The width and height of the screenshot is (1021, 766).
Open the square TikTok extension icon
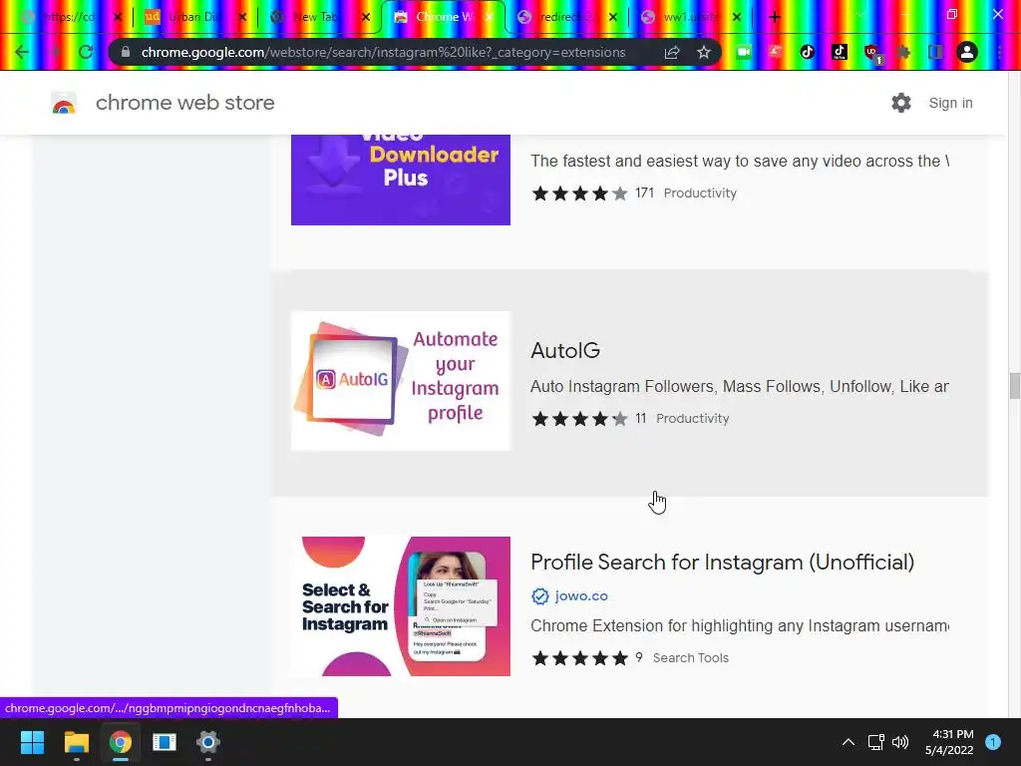pos(840,52)
